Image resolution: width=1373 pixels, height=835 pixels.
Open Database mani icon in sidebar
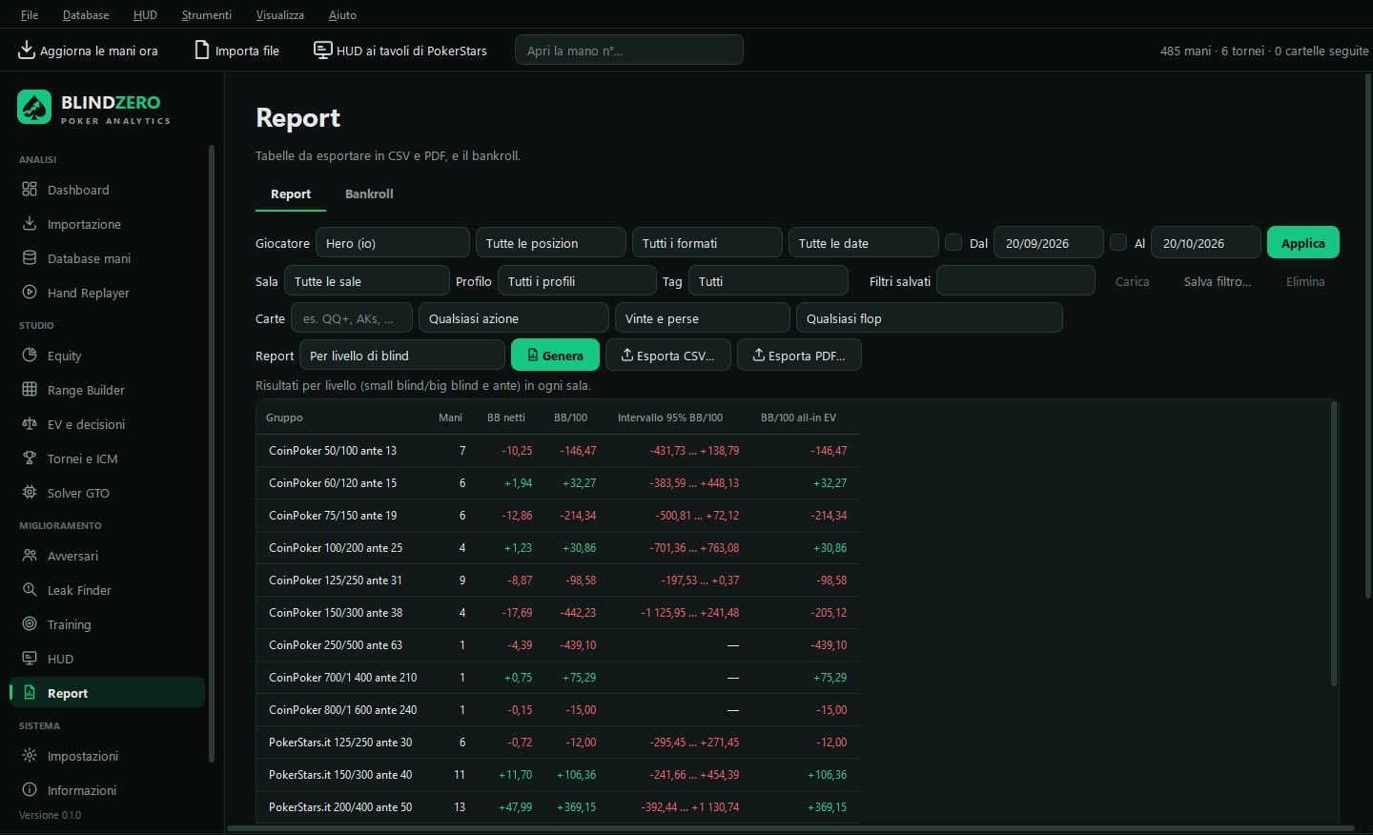click(30, 258)
